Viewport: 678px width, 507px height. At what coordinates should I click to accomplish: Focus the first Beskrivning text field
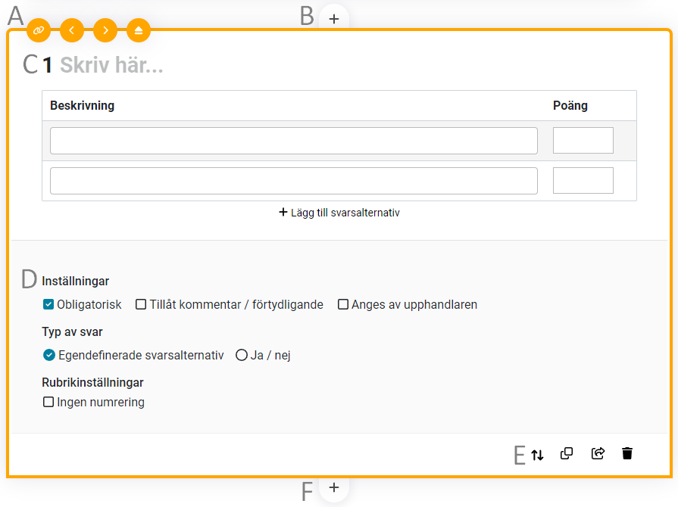294,141
